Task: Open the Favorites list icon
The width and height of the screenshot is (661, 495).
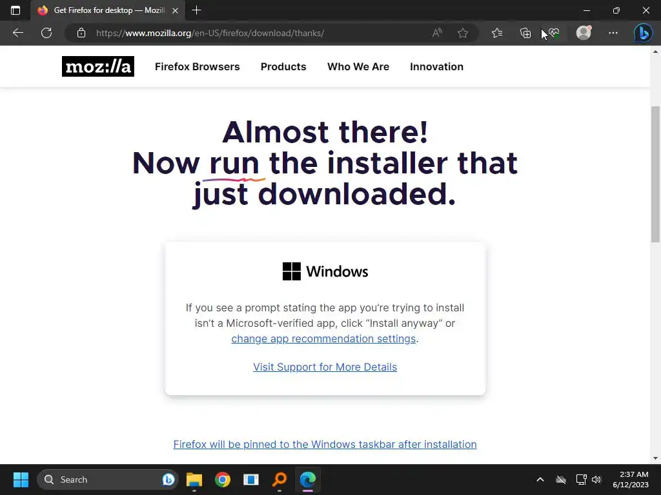Action: (x=497, y=33)
